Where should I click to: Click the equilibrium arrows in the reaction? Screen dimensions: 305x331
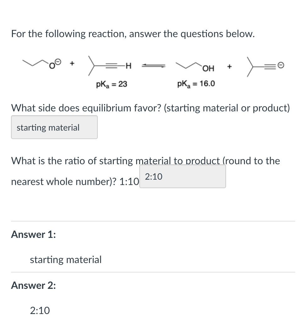(154, 65)
